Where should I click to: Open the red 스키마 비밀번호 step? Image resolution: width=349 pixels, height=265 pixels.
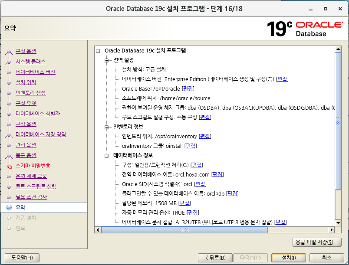(33, 166)
